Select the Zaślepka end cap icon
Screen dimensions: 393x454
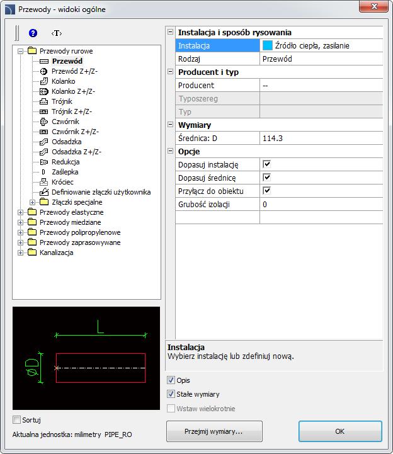click(x=43, y=172)
